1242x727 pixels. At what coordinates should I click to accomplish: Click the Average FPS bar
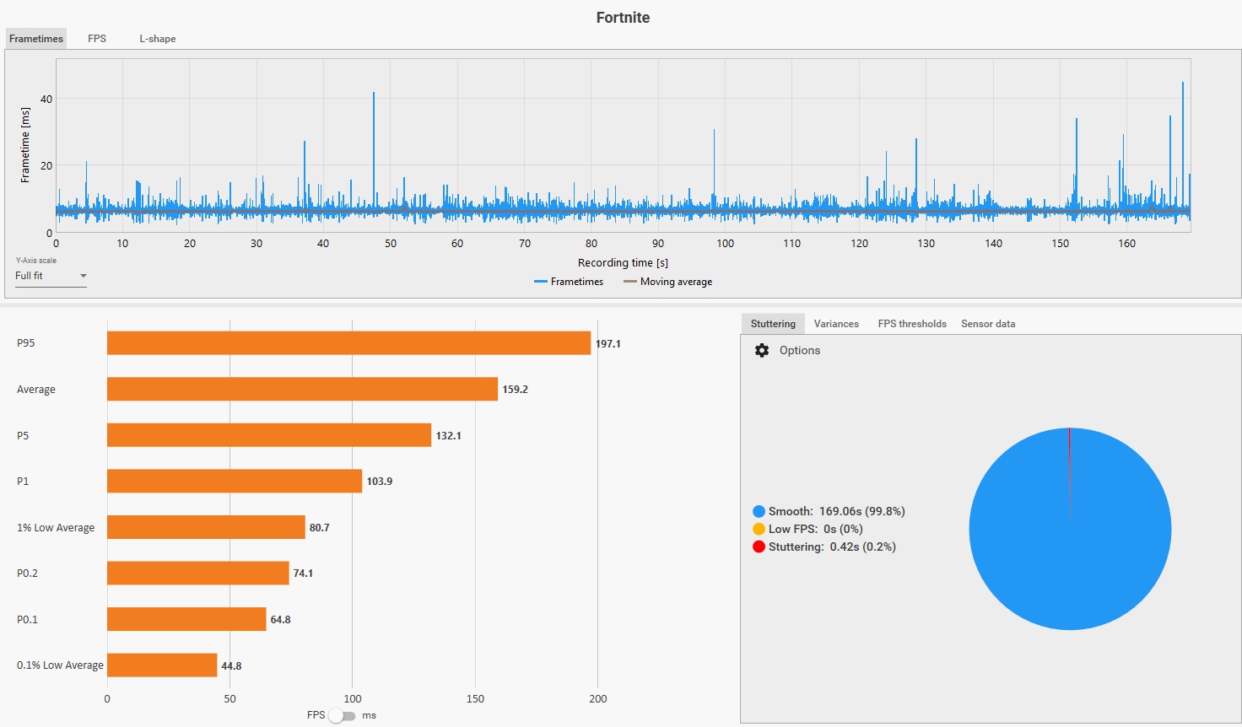(x=302, y=389)
